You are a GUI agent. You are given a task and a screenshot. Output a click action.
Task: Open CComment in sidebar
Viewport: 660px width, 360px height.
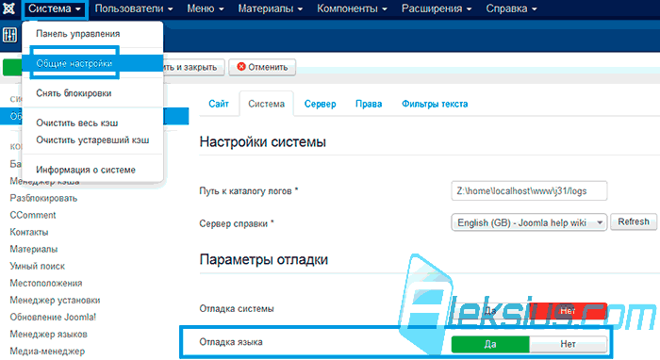pyautogui.click(x=33, y=215)
